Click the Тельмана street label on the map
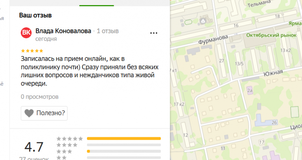Screen dimensions: 302x160 259,4
